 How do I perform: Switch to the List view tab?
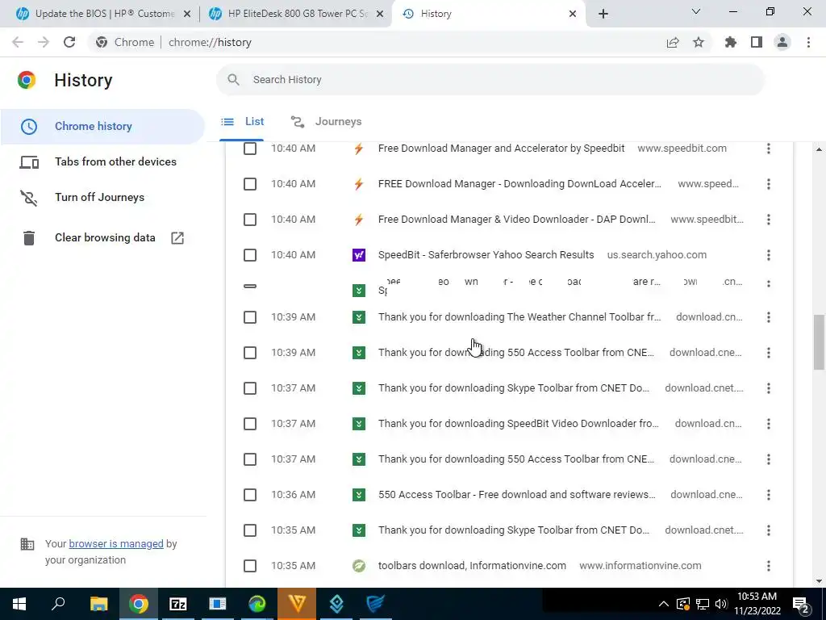(242, 122)
